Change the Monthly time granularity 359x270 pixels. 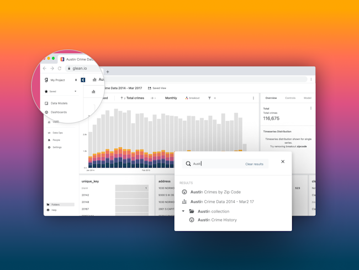pyautogui.click(x=171, y=98)
